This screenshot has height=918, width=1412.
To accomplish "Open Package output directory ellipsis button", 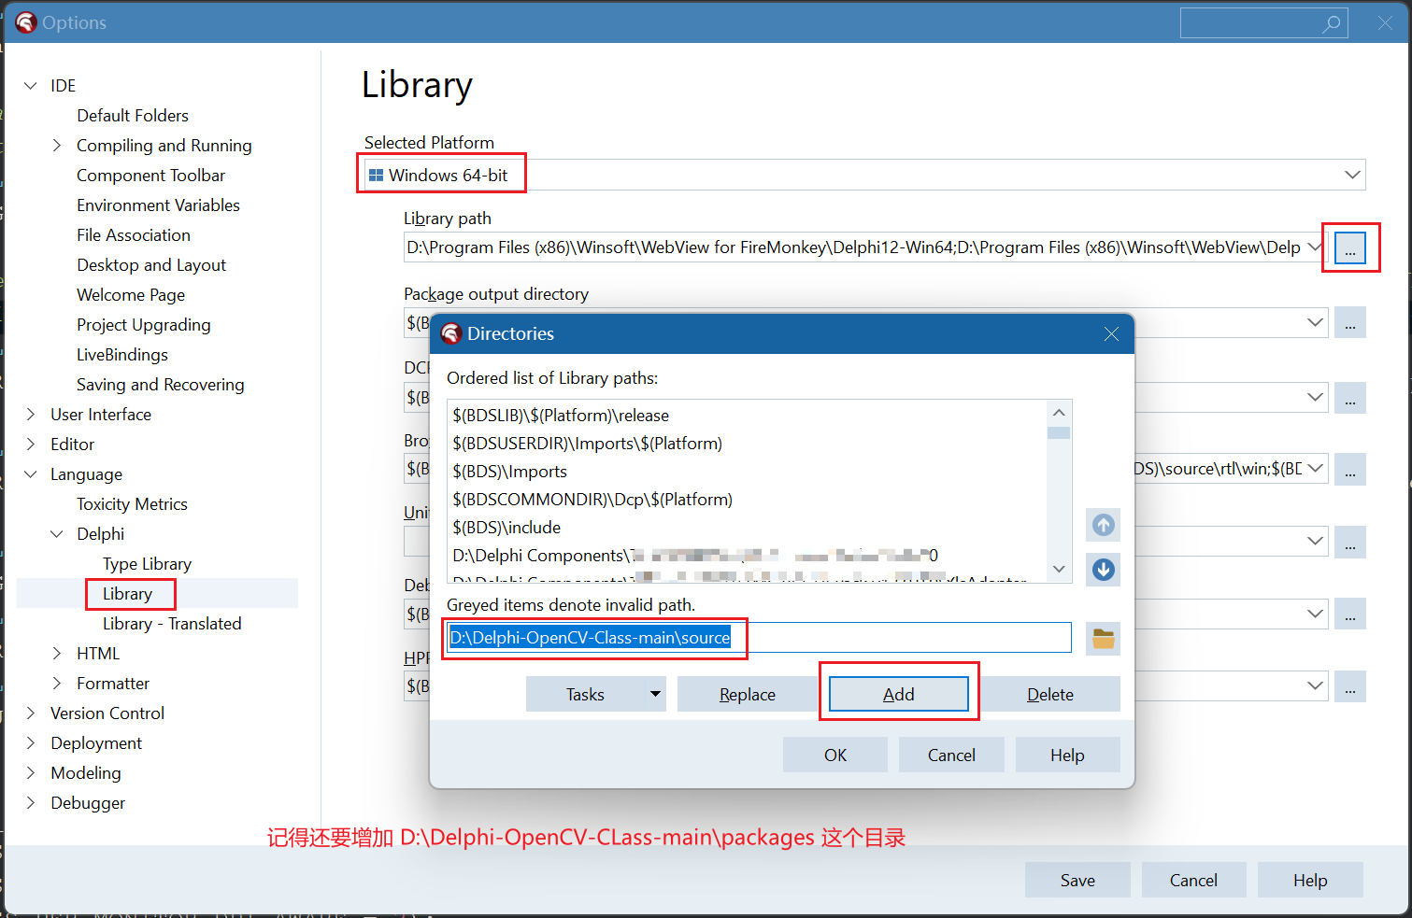I will click(x=1350, y=322).
